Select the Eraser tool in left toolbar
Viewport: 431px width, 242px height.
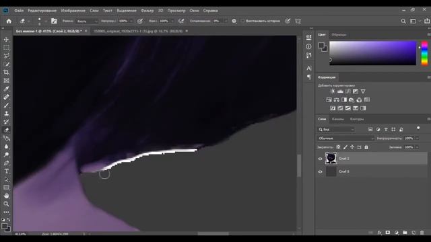(6, 130)
